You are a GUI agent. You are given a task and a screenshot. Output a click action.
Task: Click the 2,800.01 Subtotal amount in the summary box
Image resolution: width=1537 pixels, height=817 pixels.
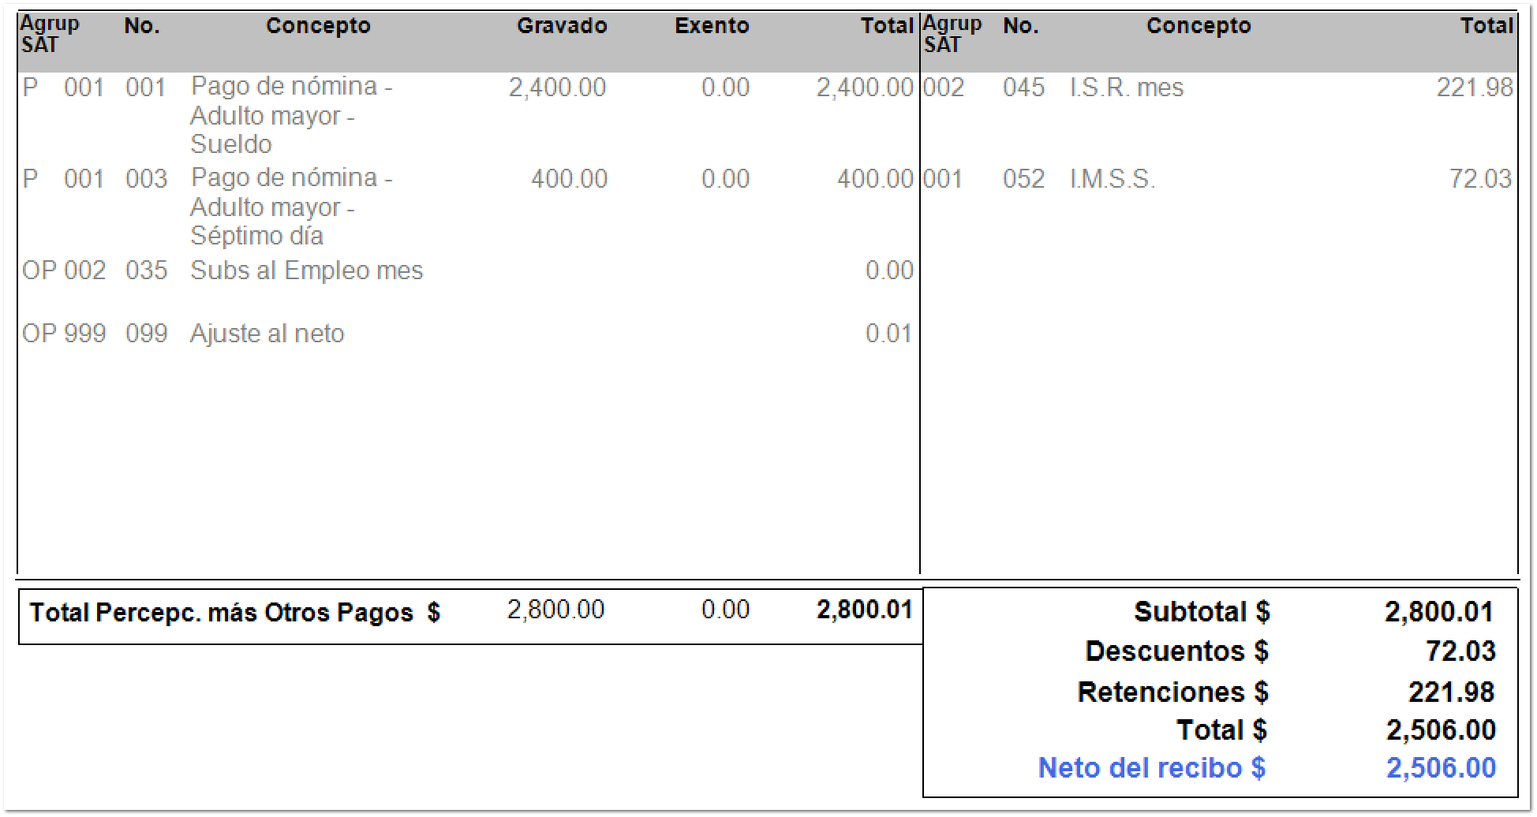[x=1439, y=612]
